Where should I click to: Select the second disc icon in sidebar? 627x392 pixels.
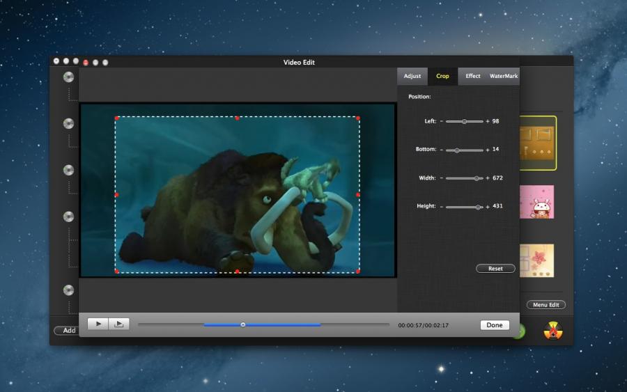point(68,123)
